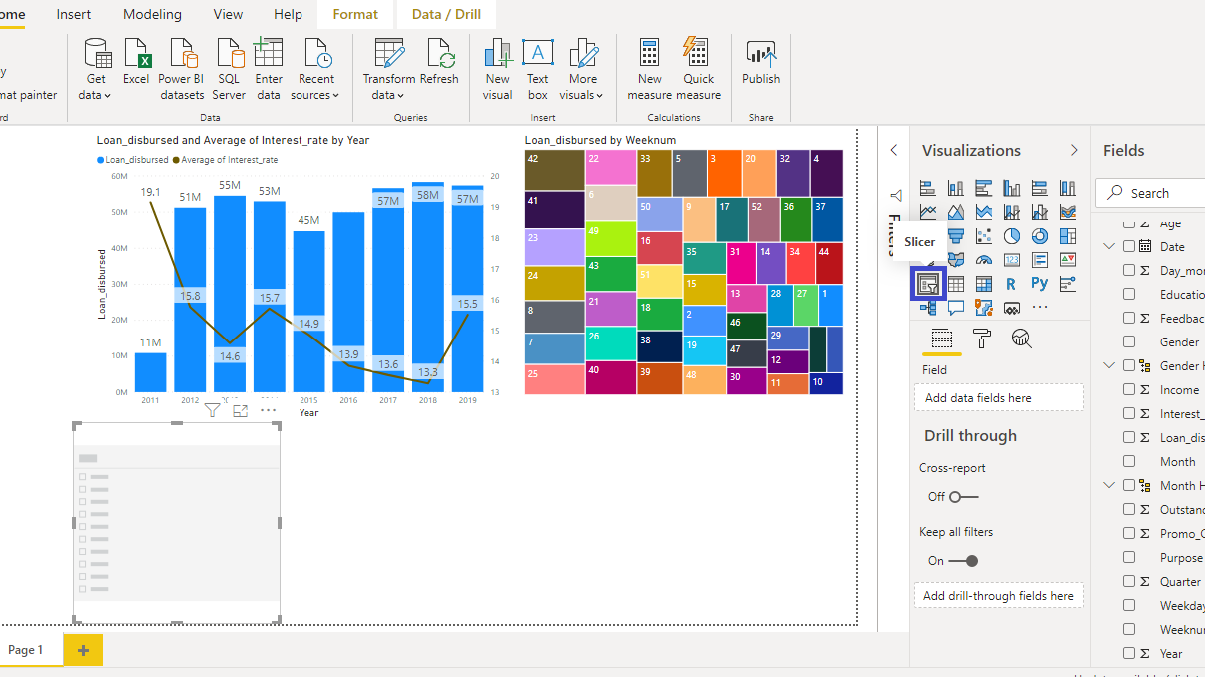Toggle Cross-report drill through switch
Screen dimensions: 1205x677
(x=963, y=496)
